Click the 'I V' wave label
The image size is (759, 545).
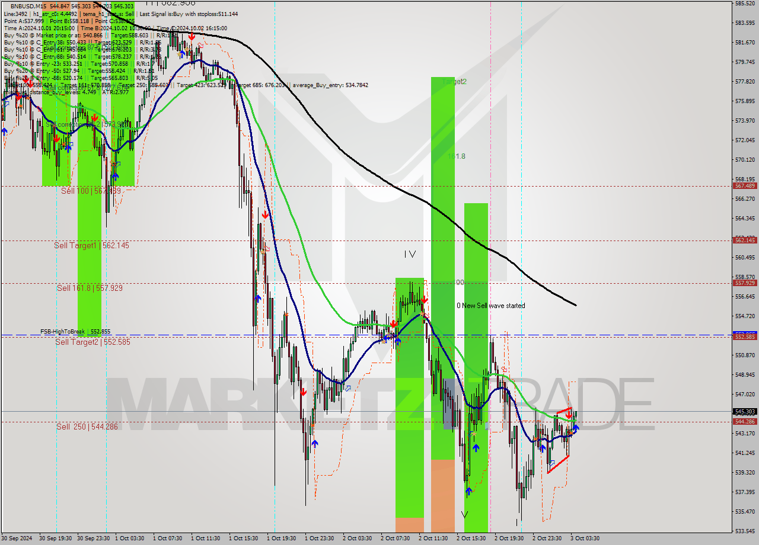[410, 254]
